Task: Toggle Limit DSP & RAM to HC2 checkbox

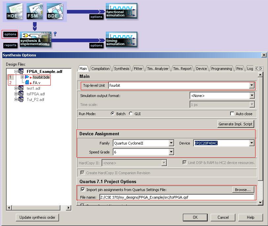Action: click(185, 163)
